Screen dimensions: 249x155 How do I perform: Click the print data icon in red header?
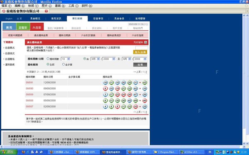tap(146, 43)
